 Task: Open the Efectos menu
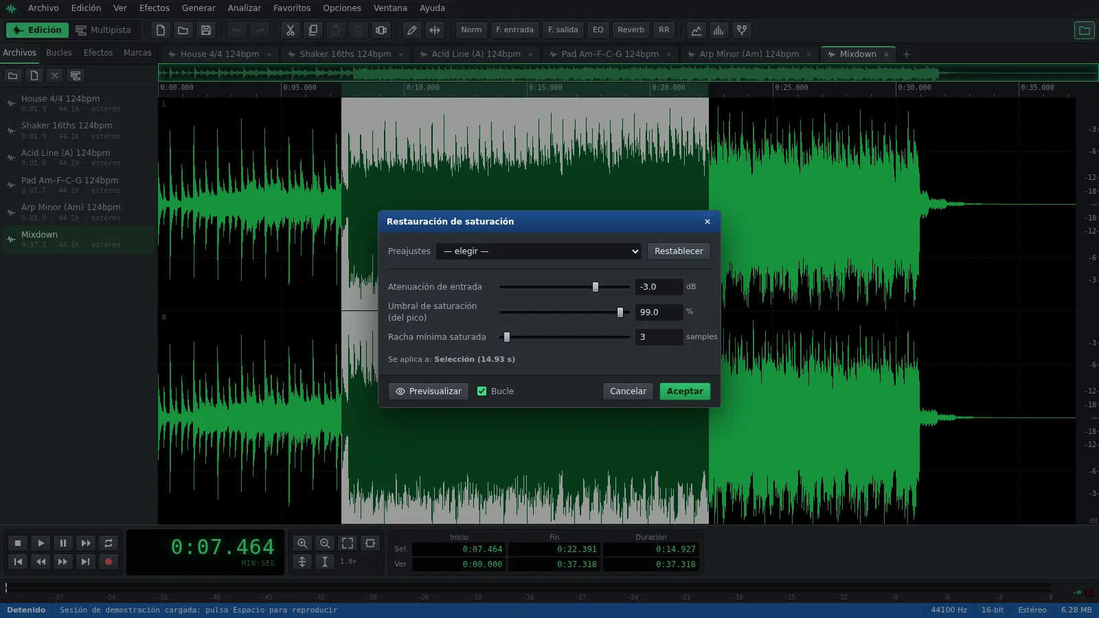pos(155,8)
